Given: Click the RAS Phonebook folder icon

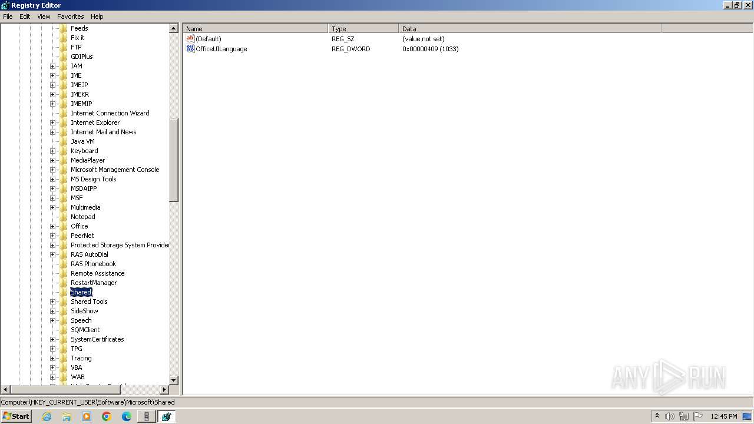Looking at the screenshot, I should click(64, 264).
